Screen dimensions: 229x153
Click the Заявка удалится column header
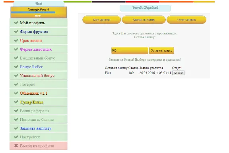[x=151, y=68]
